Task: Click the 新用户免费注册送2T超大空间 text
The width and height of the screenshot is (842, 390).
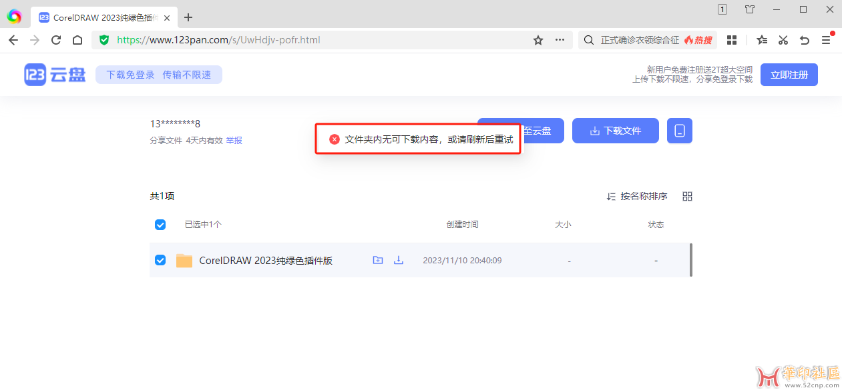Action: click(x=699, y=69)
